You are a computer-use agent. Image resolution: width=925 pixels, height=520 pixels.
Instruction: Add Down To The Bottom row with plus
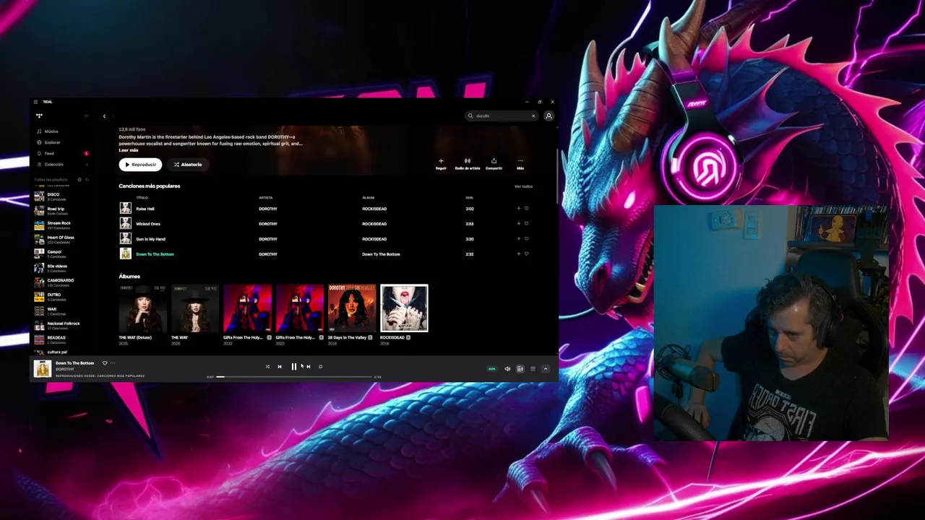518,254
